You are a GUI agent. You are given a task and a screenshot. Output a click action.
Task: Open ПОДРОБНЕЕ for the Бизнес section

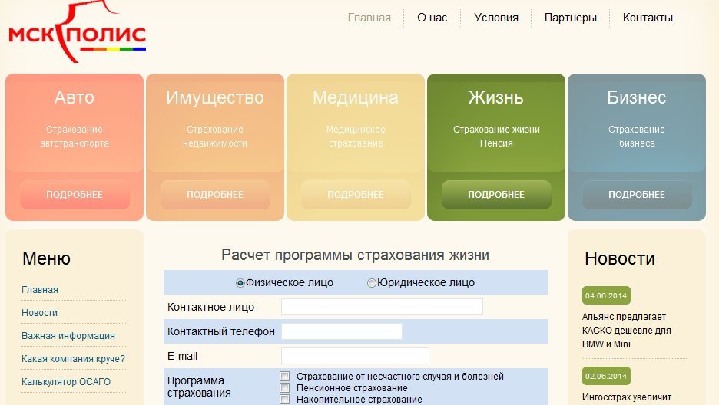click(x=636, y=195)
